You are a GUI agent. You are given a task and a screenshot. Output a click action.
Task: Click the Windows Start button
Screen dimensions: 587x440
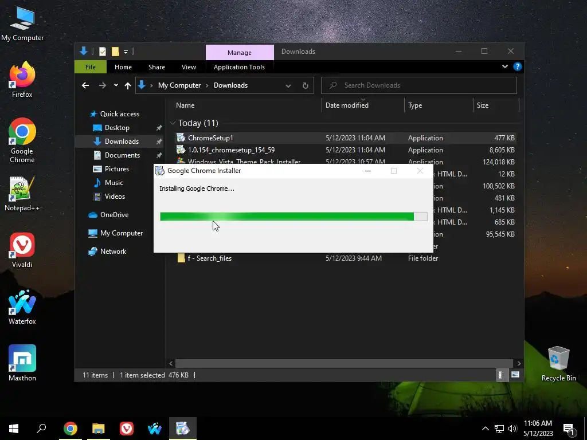(14, 429)
